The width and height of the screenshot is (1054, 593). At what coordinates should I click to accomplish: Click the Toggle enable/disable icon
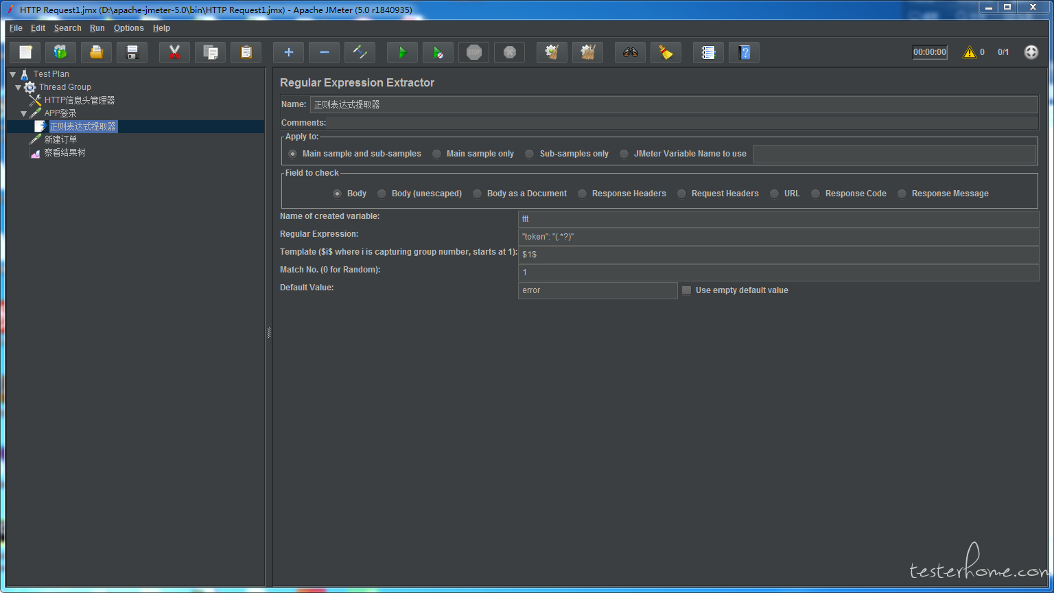pyautogui.click(x=360, y=52)
